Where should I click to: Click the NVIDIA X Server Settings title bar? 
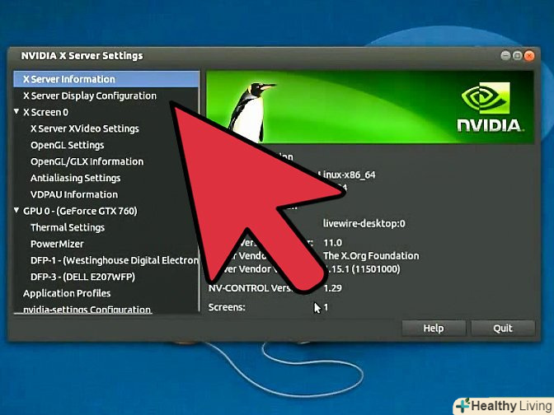pos(274,56)
